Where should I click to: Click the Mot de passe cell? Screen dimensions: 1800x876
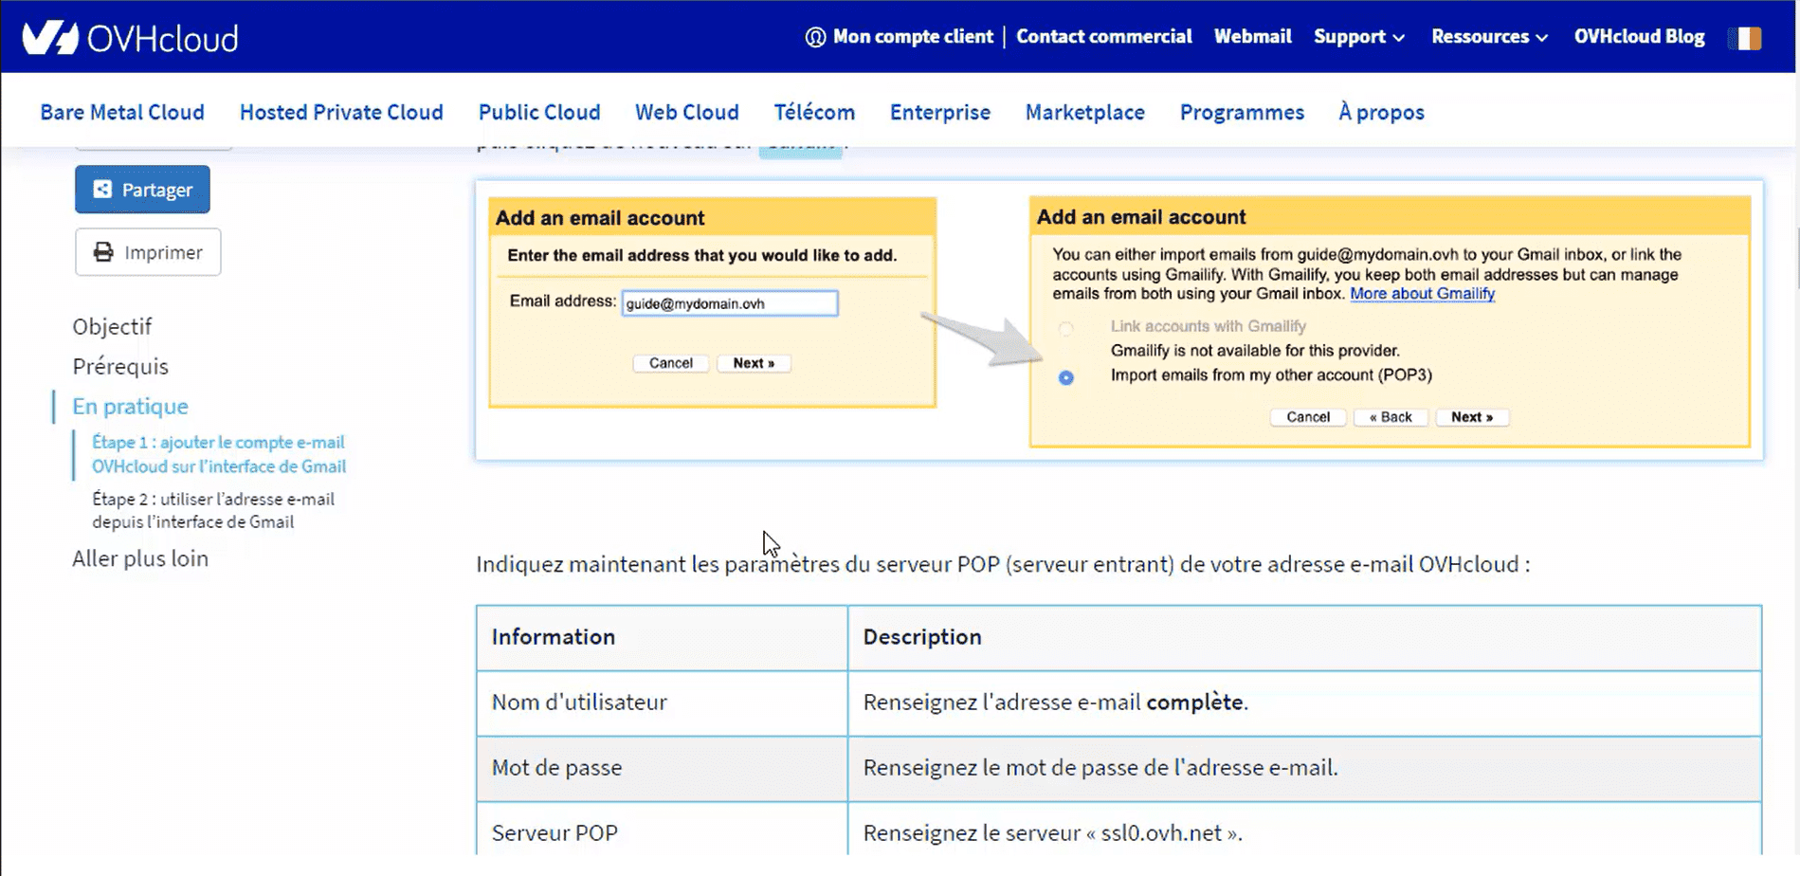pyautogui.click(x=662, y=768)
